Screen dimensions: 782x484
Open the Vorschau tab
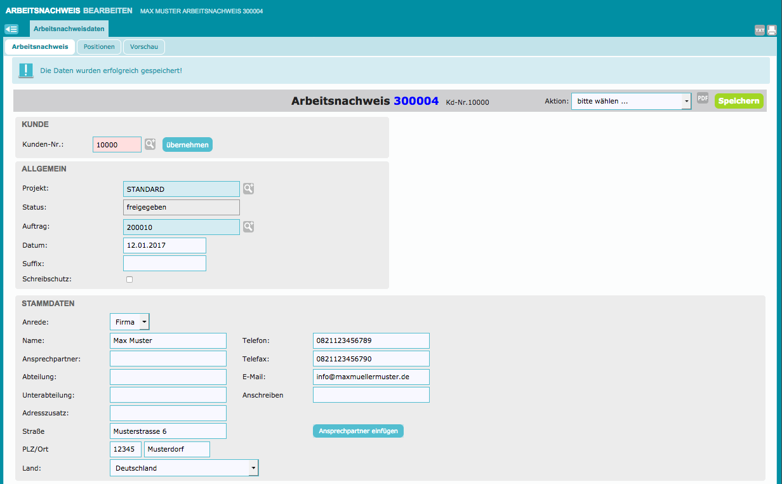144,47
